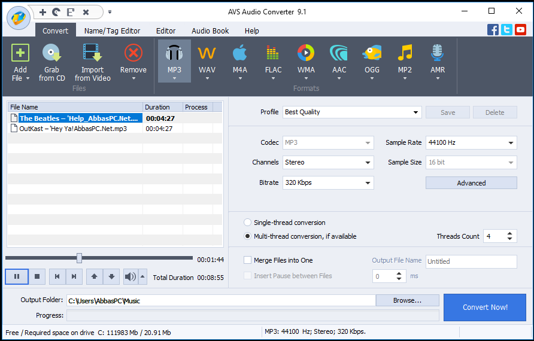
Task: Open the Bitrate dropdown
Action: (368, 182)
